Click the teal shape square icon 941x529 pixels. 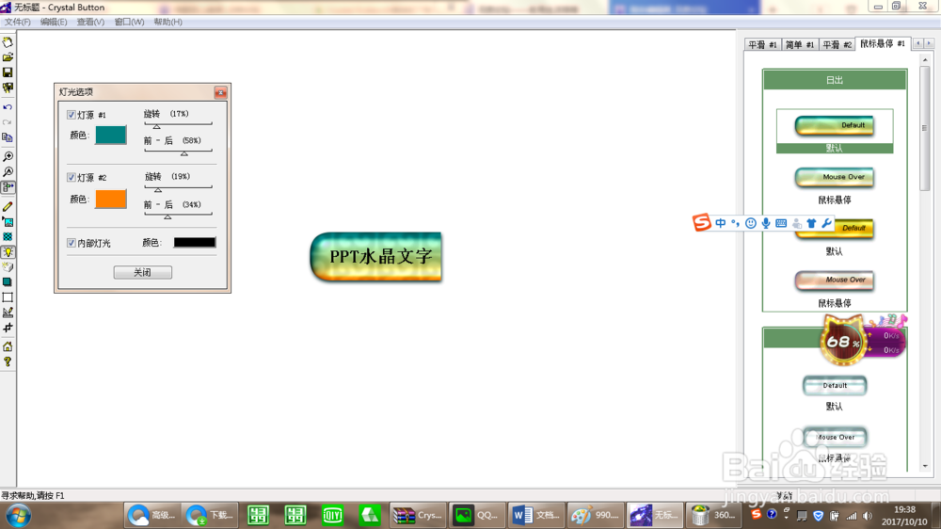coord(8,281)
